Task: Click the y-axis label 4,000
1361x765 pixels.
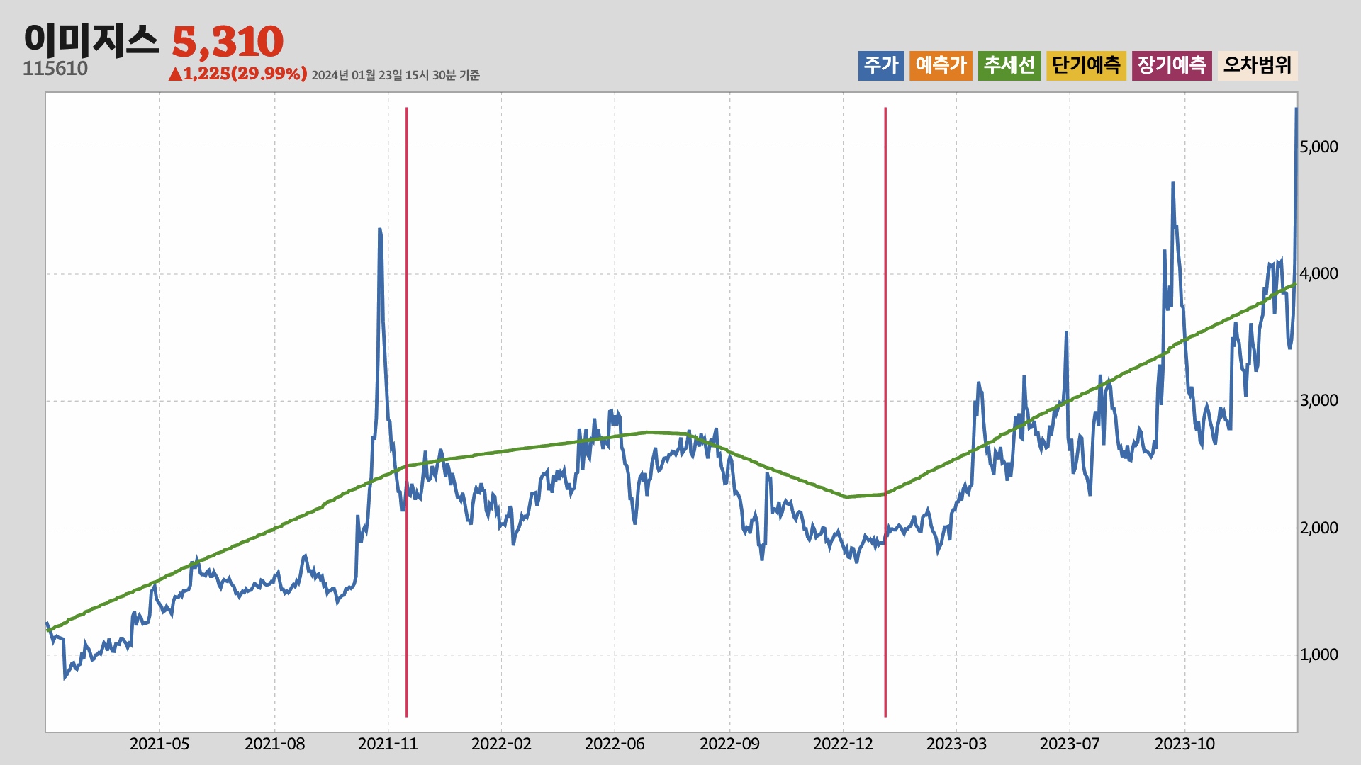Action: click(x=1319, y=273)
